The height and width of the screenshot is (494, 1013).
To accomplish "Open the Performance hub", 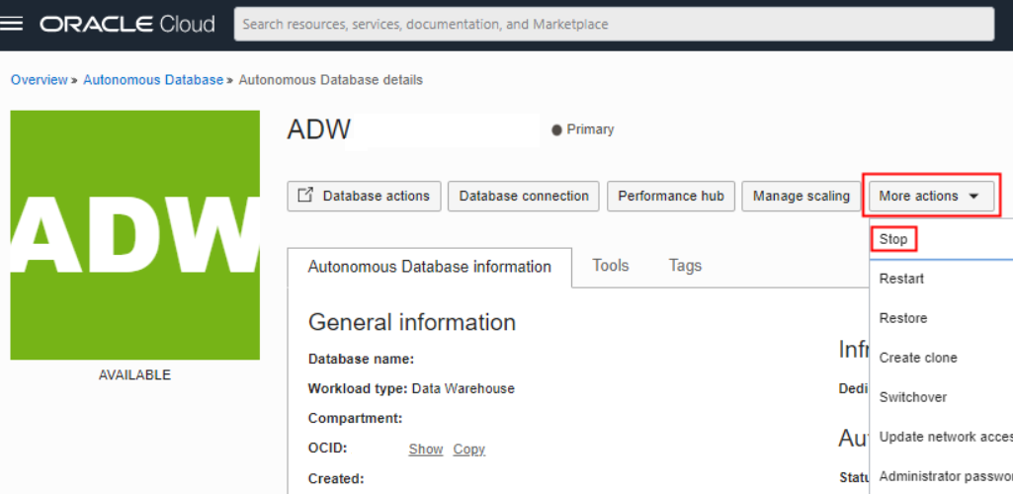I will 671,196.
